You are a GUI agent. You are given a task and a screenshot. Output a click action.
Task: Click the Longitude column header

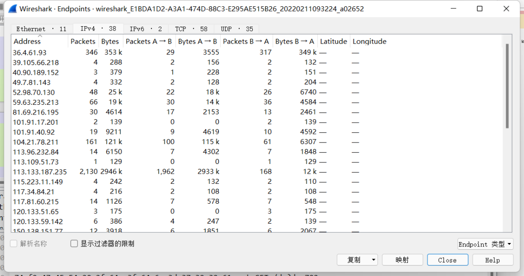[x=370, y=41]
